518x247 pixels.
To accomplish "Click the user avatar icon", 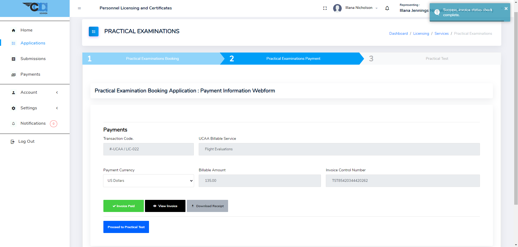I will point(337,8).
